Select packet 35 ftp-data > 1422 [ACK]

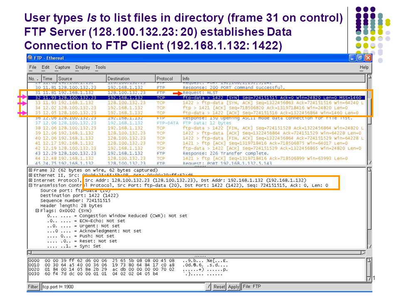click(x=197, y=113)
